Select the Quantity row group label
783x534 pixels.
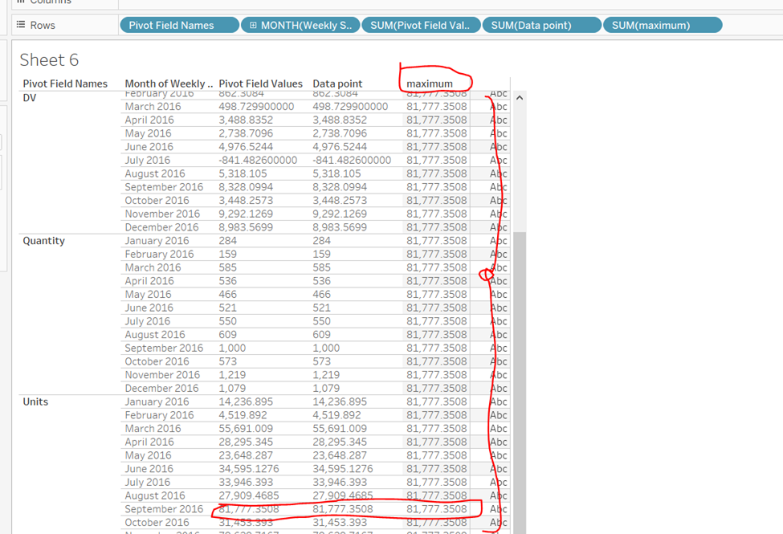[x=43, y=241]
